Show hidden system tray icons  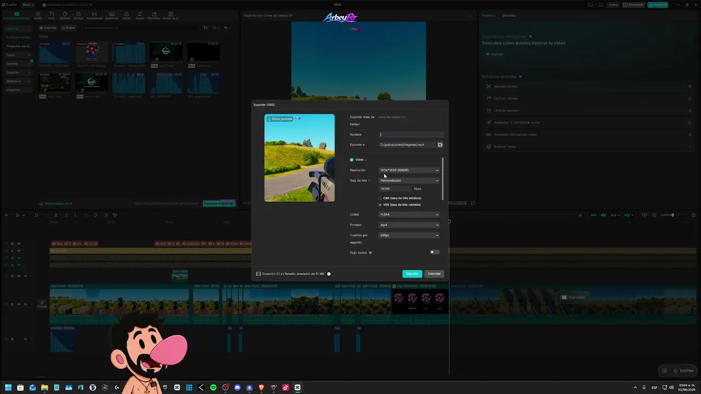(635, 387)
